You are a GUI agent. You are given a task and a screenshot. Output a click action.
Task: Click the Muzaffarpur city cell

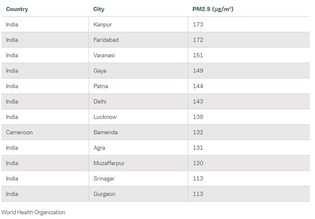point(109,163)
